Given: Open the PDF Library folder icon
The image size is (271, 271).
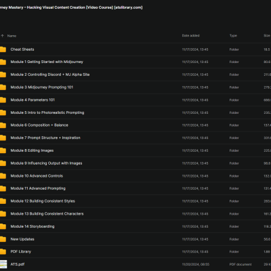Looking at the screenshot, I should click(x=3, y=251).
